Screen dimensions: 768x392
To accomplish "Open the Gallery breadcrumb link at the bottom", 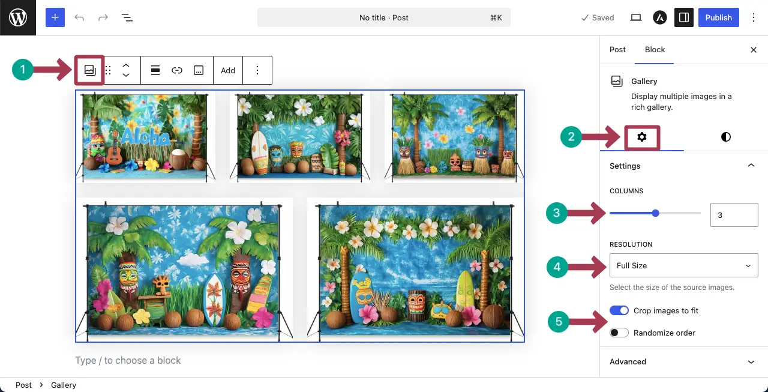I will [x=63, y=385].
